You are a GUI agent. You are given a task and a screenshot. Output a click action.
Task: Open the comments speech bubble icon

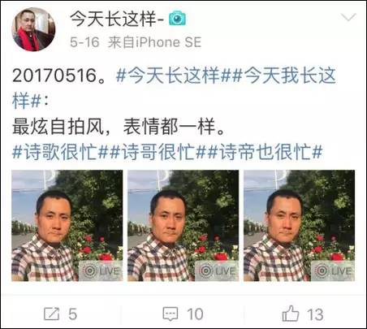click(171, 314)
